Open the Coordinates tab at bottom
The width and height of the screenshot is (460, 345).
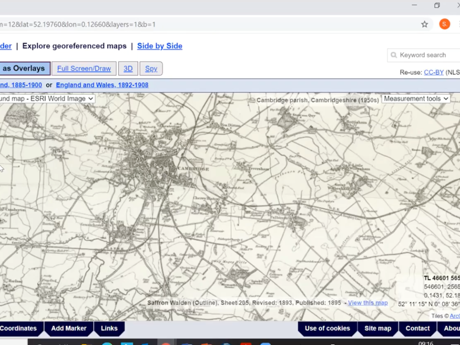(19, 328)
